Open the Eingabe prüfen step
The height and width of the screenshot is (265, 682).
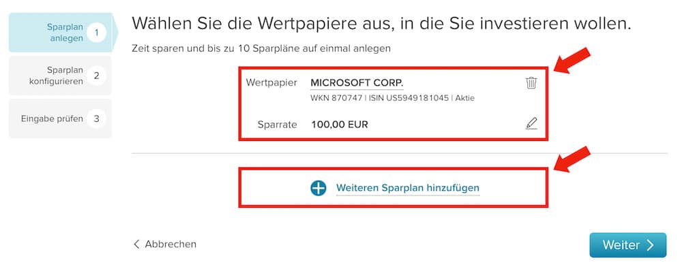coord(61,119)
